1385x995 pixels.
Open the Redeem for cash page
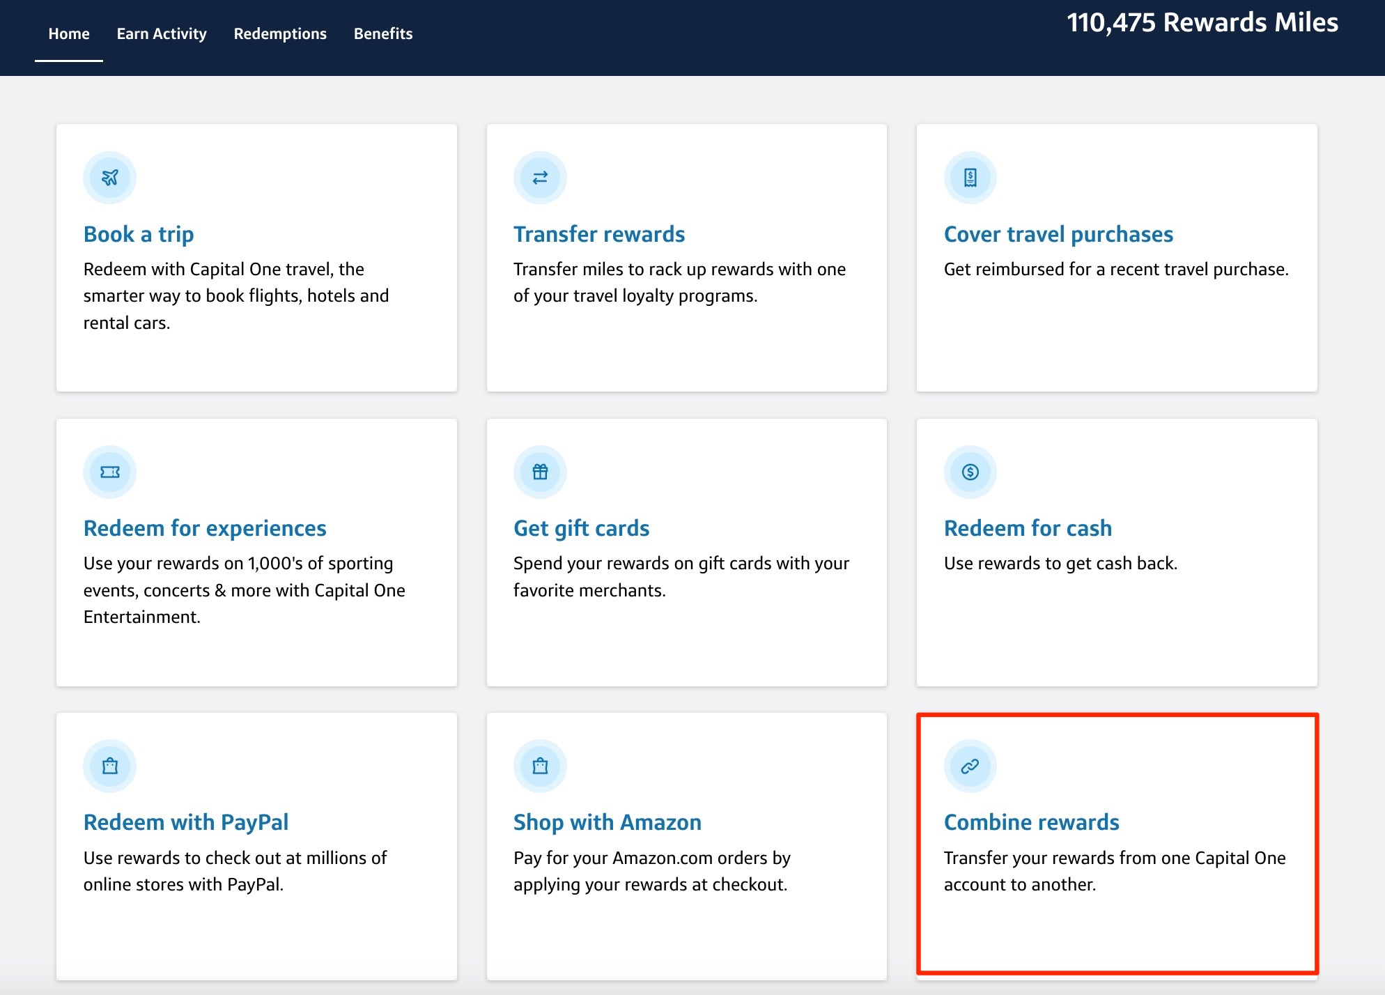1028,528
